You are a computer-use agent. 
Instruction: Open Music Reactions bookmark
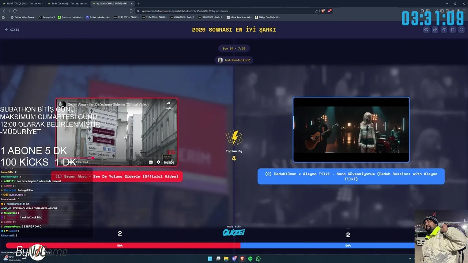click(239, 17)
